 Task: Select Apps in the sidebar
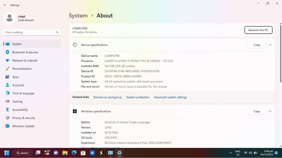coord(16,77)
